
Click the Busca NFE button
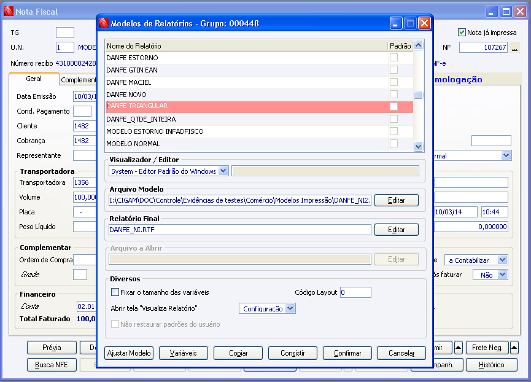(x=52, y=365)
